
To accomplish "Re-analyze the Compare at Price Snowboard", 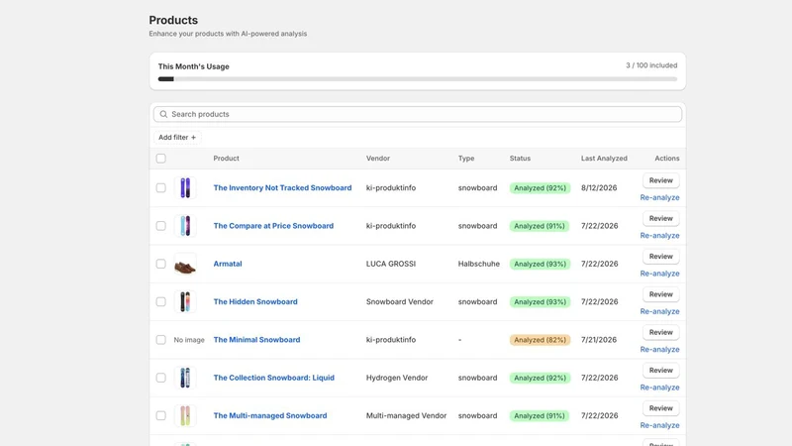I will 659,236.
